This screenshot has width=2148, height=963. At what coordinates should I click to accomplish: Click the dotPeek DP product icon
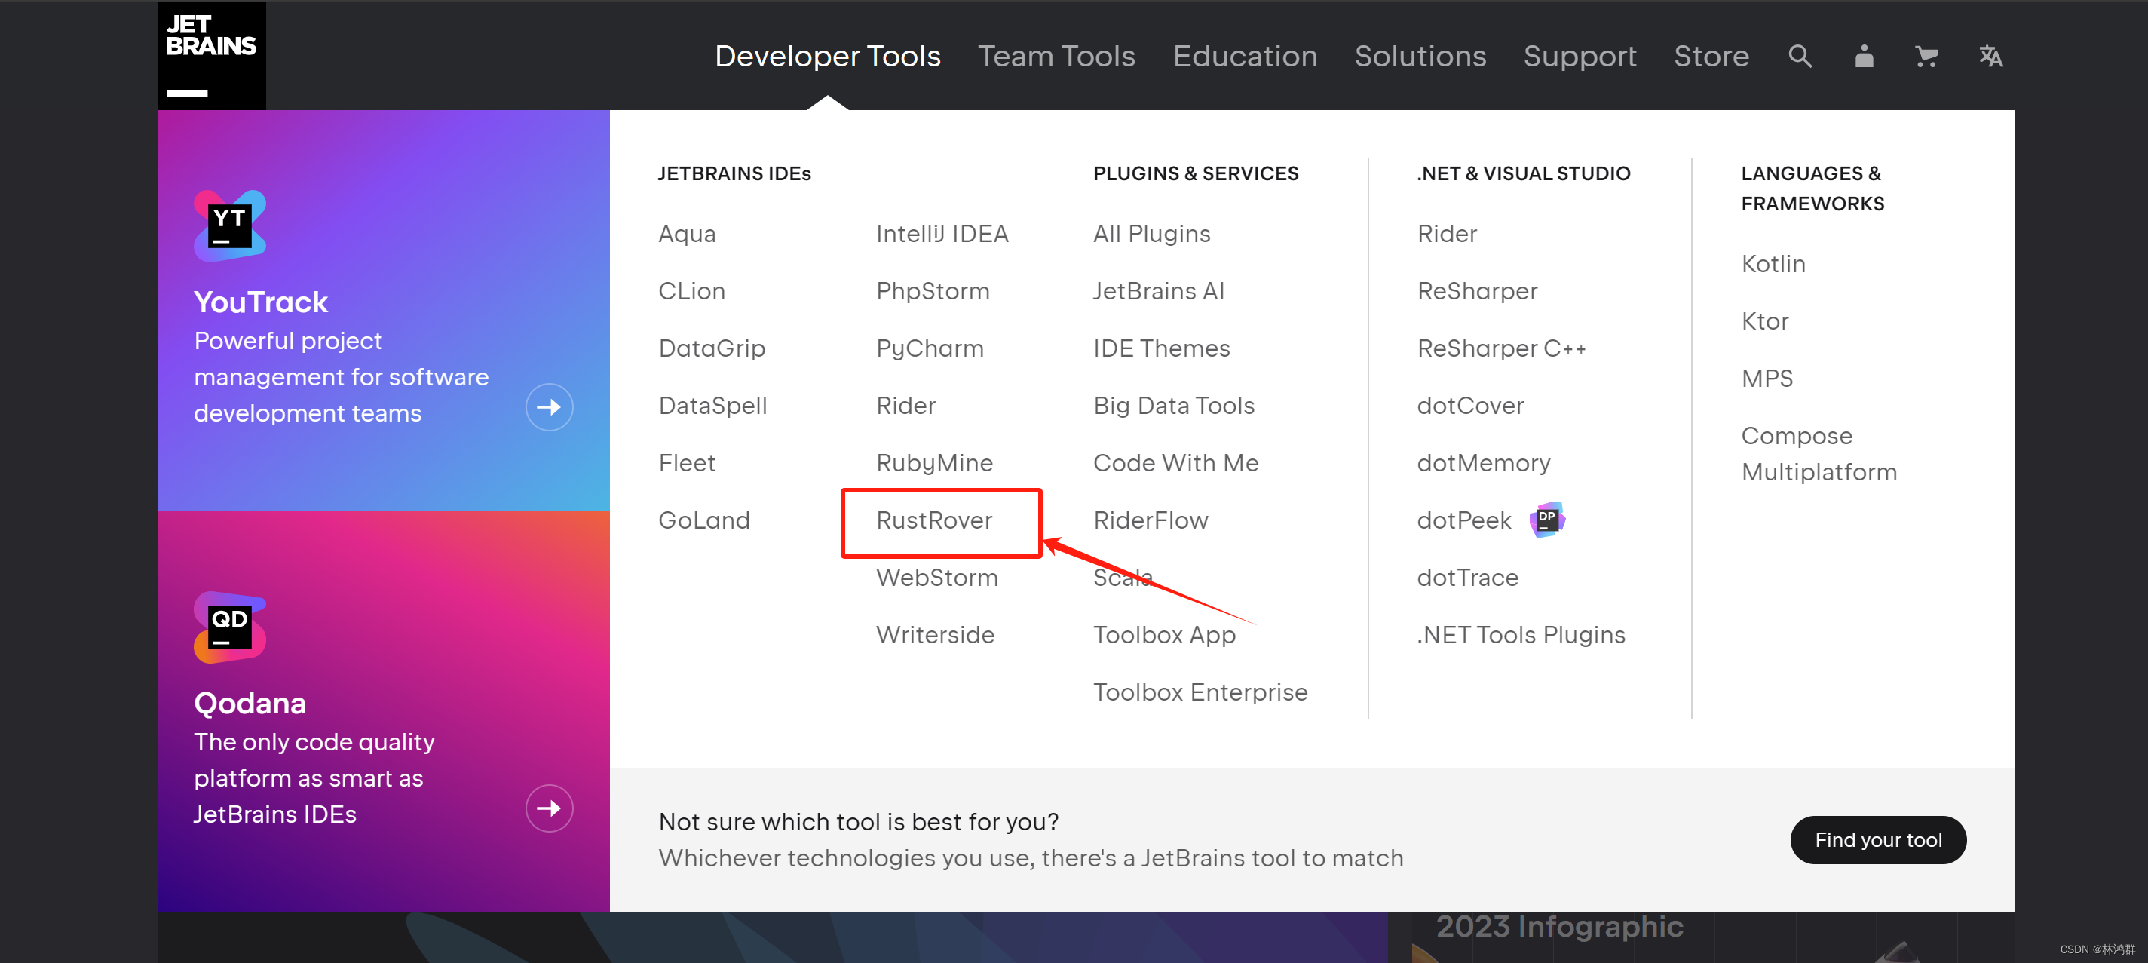click(1547, 520)
